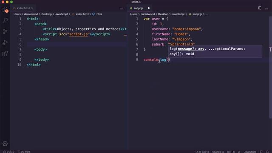This screenshot has height=153, width=272.
Task: Open the Explorer view in activity bar
Action: tap(5, 9)
